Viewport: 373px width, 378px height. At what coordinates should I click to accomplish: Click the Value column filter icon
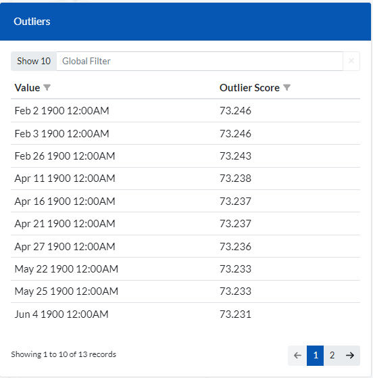(47, 87)
